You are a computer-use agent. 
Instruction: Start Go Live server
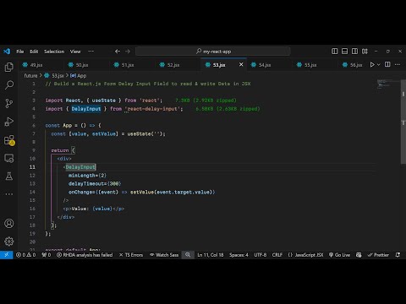pyautogui.click(x=339, y=255)
